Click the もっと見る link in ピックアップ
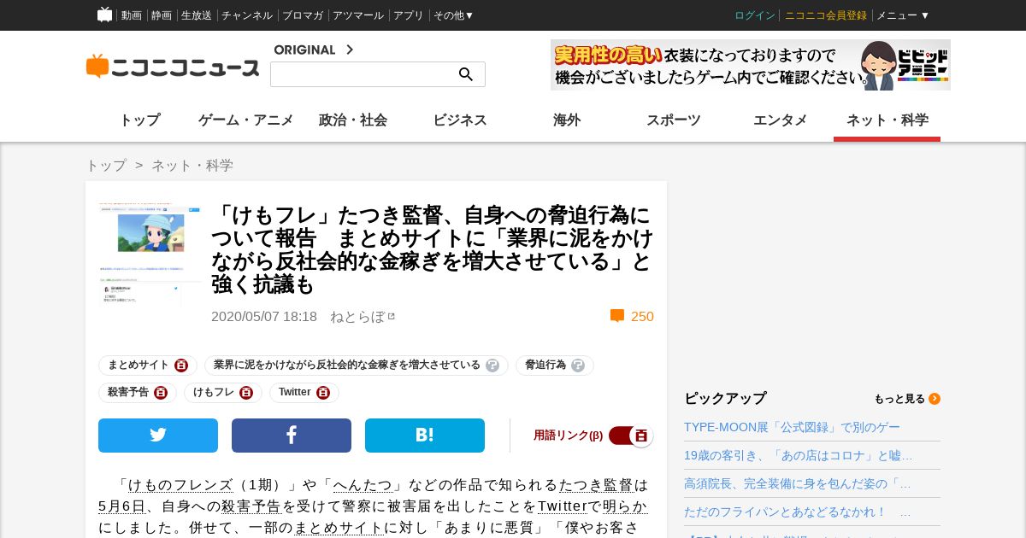Image resolution: width=1026 pixels, height=538 pixels. pyautogui.click(x=899, y=399)
